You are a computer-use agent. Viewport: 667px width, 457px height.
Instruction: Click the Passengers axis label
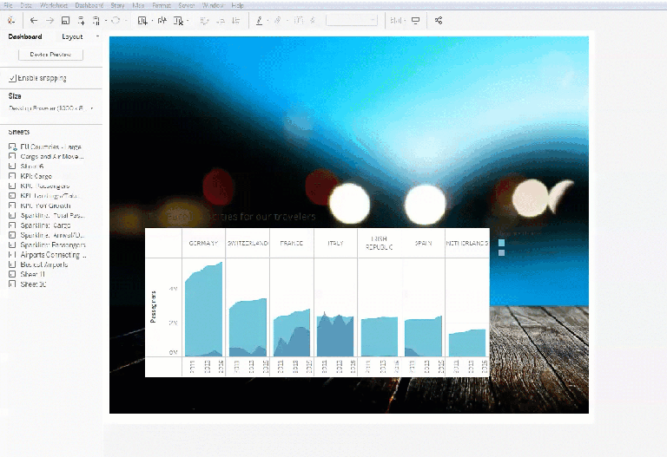(x=153, y=307)
